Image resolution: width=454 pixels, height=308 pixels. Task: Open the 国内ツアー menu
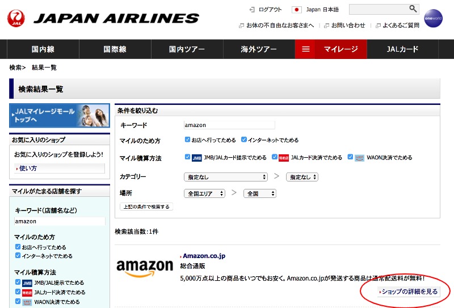pos(187,49)
